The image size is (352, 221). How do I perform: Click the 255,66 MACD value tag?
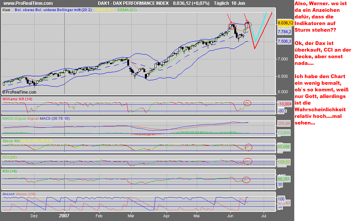tap(284, 123)
